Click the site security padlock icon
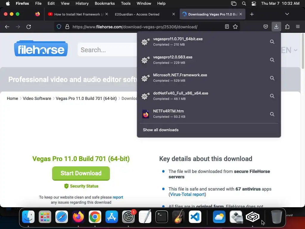This screenshot has height=229, width=305. tap(67, 27)
